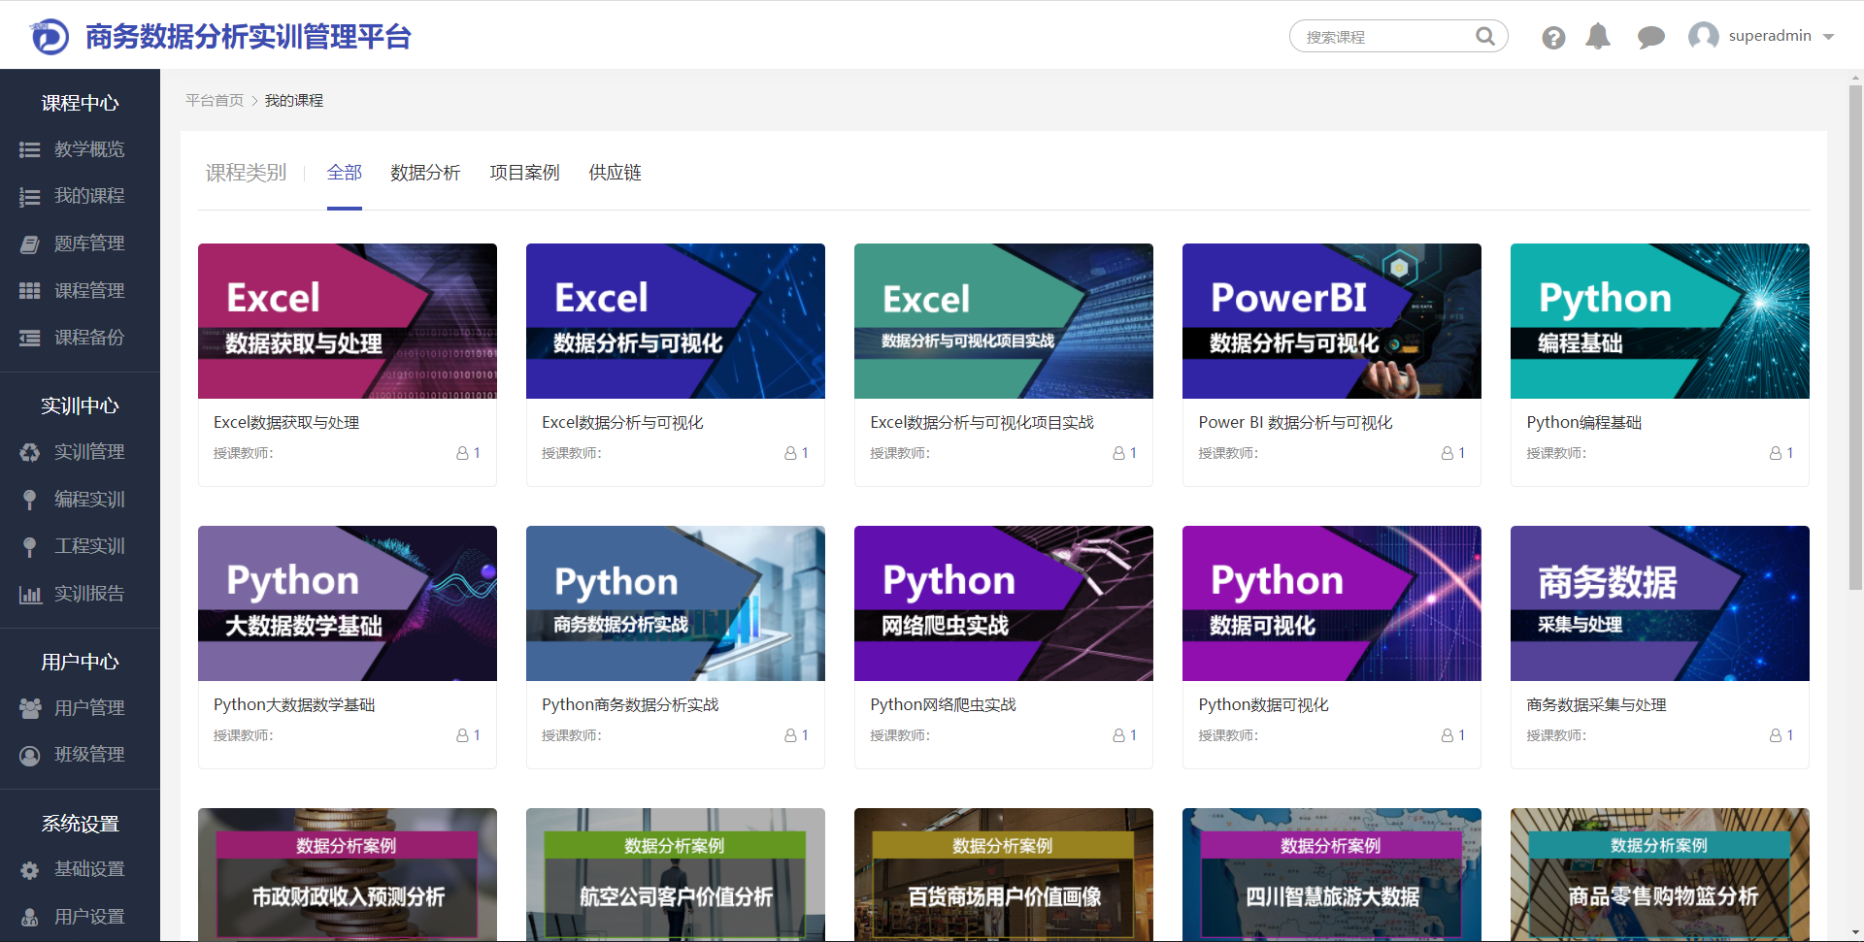Open the help question mark icon

pyautogui.click(x=1553, y=37)
